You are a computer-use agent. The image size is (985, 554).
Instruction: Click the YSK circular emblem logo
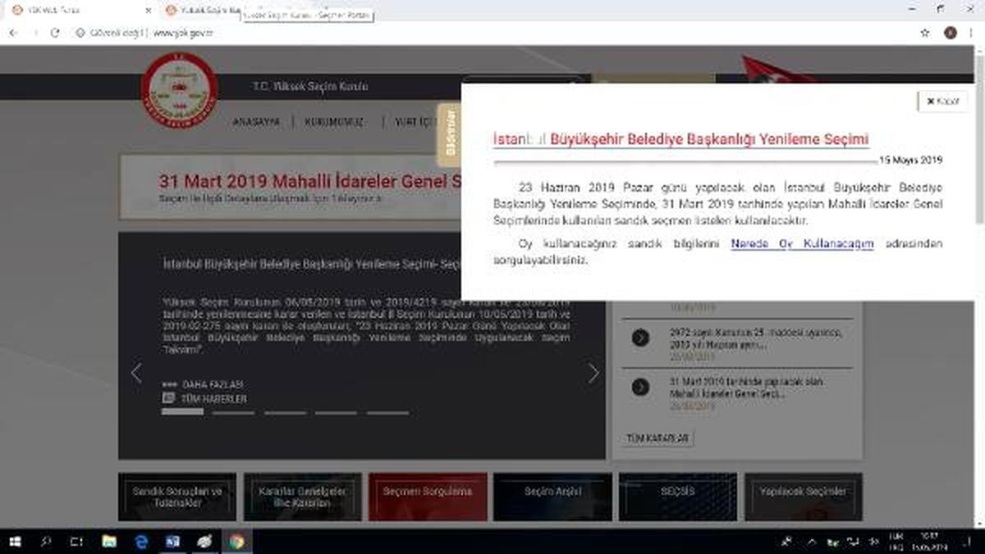click(x=179, y=90)
